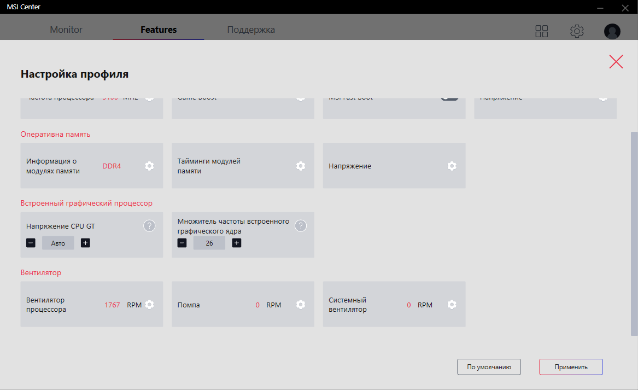Image resolution: width=638 pixels, height=390 pixels.
Task: Open pump (Помпа) settings gear
Action: (300, 305)
